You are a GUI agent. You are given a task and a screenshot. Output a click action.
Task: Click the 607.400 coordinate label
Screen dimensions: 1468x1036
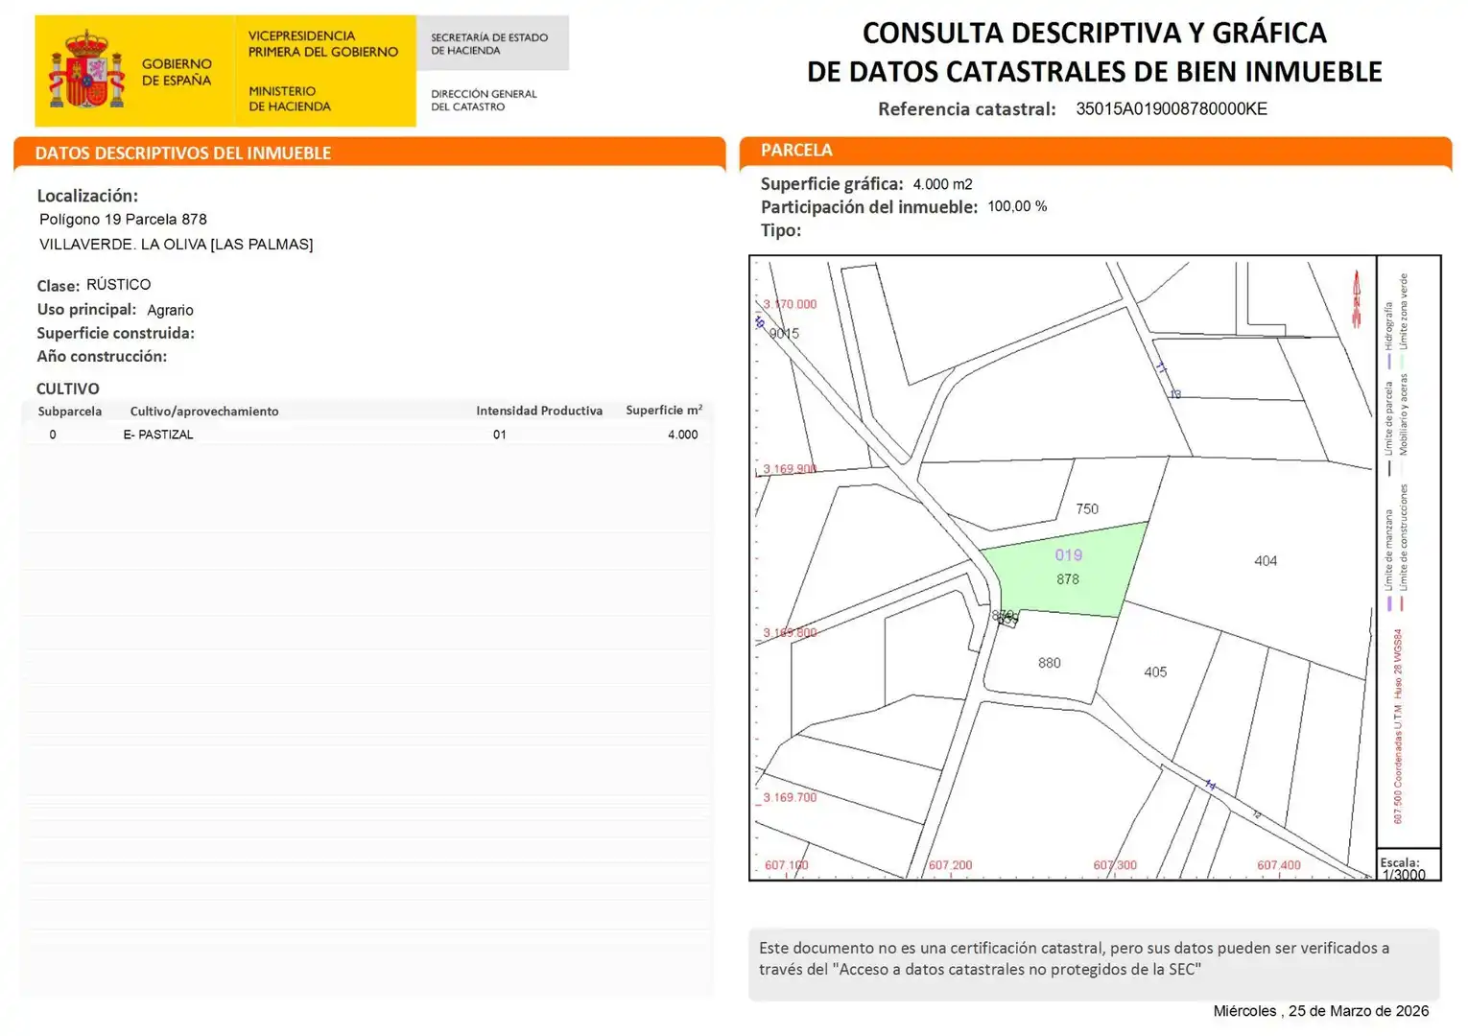(1279, 865)
